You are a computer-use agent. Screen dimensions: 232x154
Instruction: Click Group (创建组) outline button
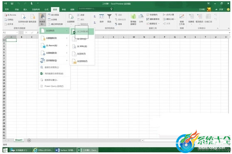coord(191,19)
